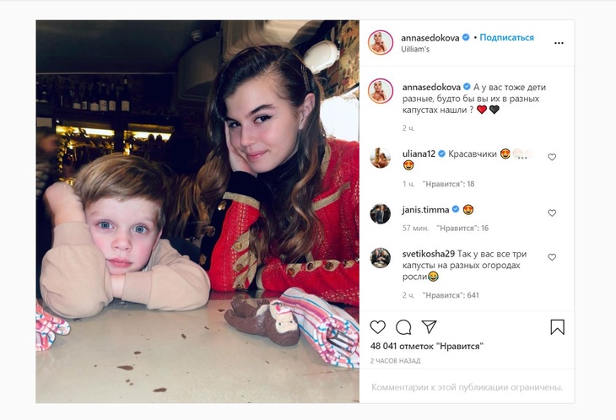Open the comment speech bubble icon

[403, 327]
